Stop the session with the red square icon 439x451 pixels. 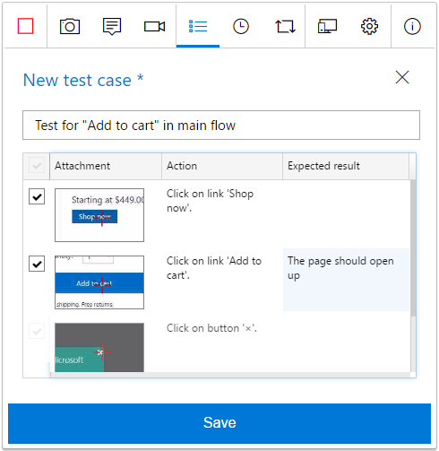[x=25, y=26]
